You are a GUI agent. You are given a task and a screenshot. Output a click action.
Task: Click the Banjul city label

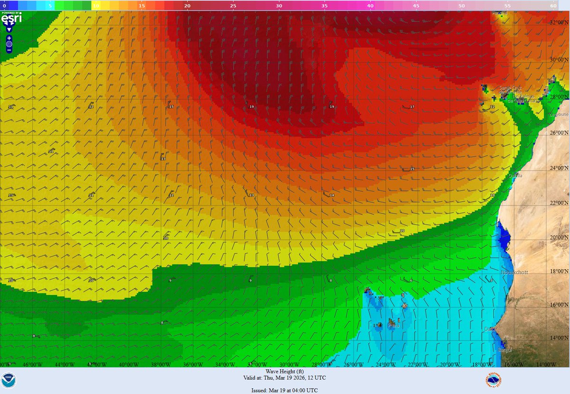pos(504,350)
